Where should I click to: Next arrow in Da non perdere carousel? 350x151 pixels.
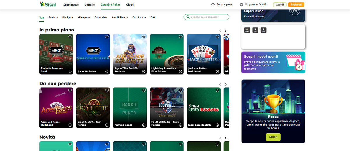click(x=226, y=85)
